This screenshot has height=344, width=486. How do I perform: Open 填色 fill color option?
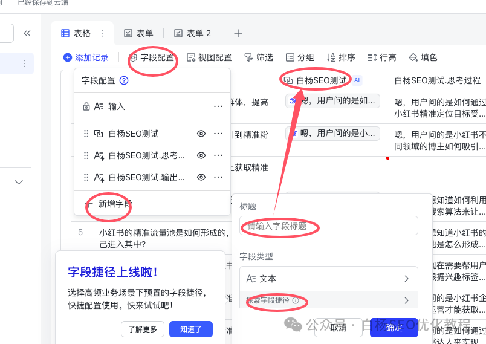(423, 57)
